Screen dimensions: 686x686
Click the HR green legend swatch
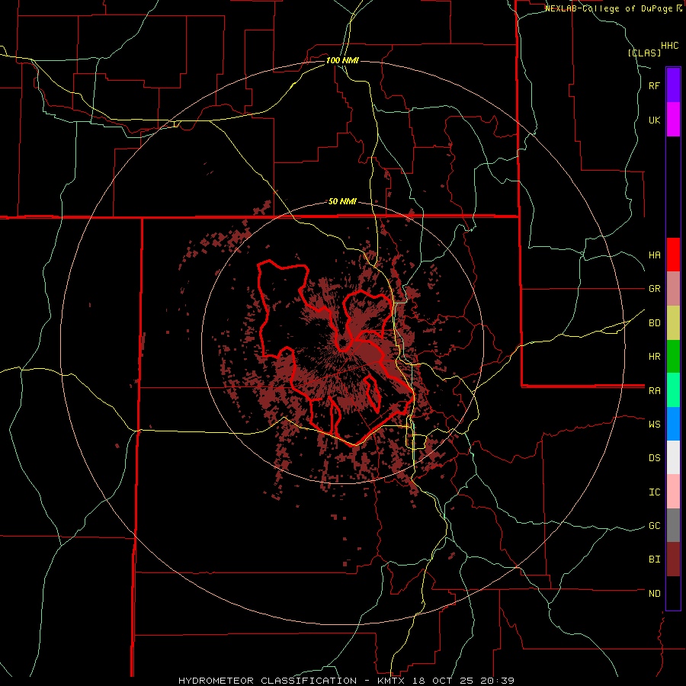click(673, 356)
